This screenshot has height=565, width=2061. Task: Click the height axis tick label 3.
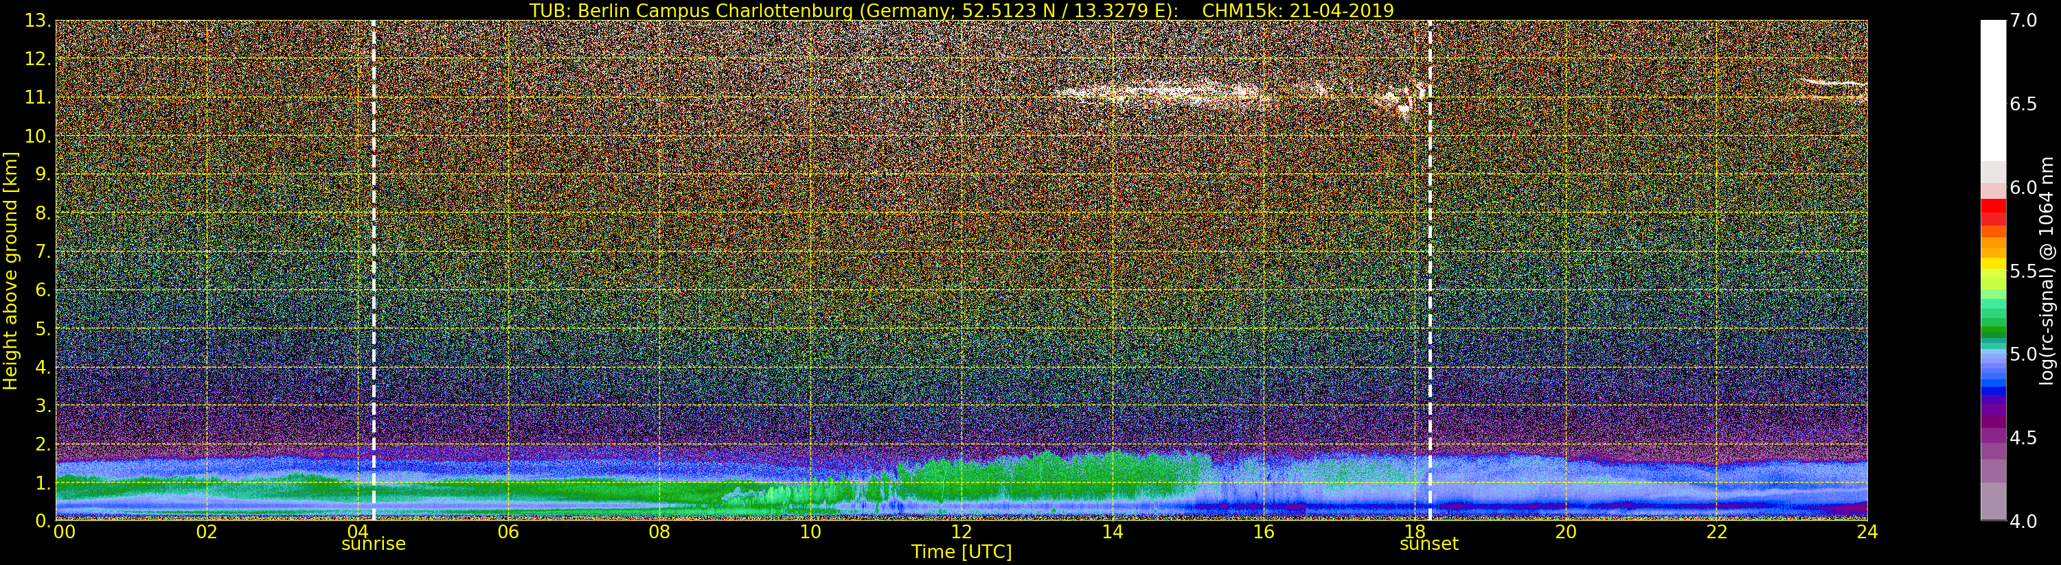click(43, 405)
